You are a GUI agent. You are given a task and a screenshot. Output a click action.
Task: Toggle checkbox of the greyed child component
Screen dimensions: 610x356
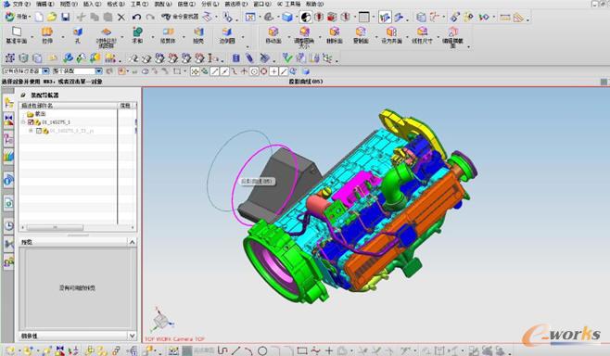(x=39, y=131)
